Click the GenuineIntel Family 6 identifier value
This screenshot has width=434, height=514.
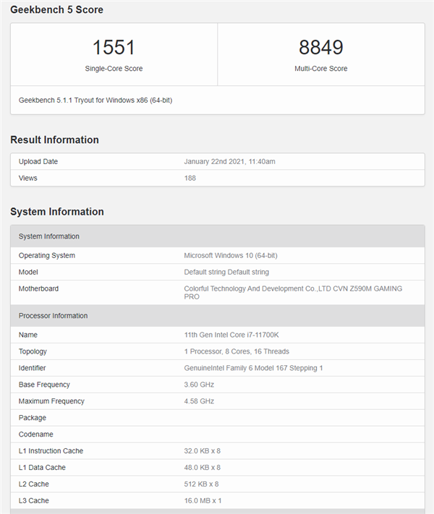click(x=253, y=368)
